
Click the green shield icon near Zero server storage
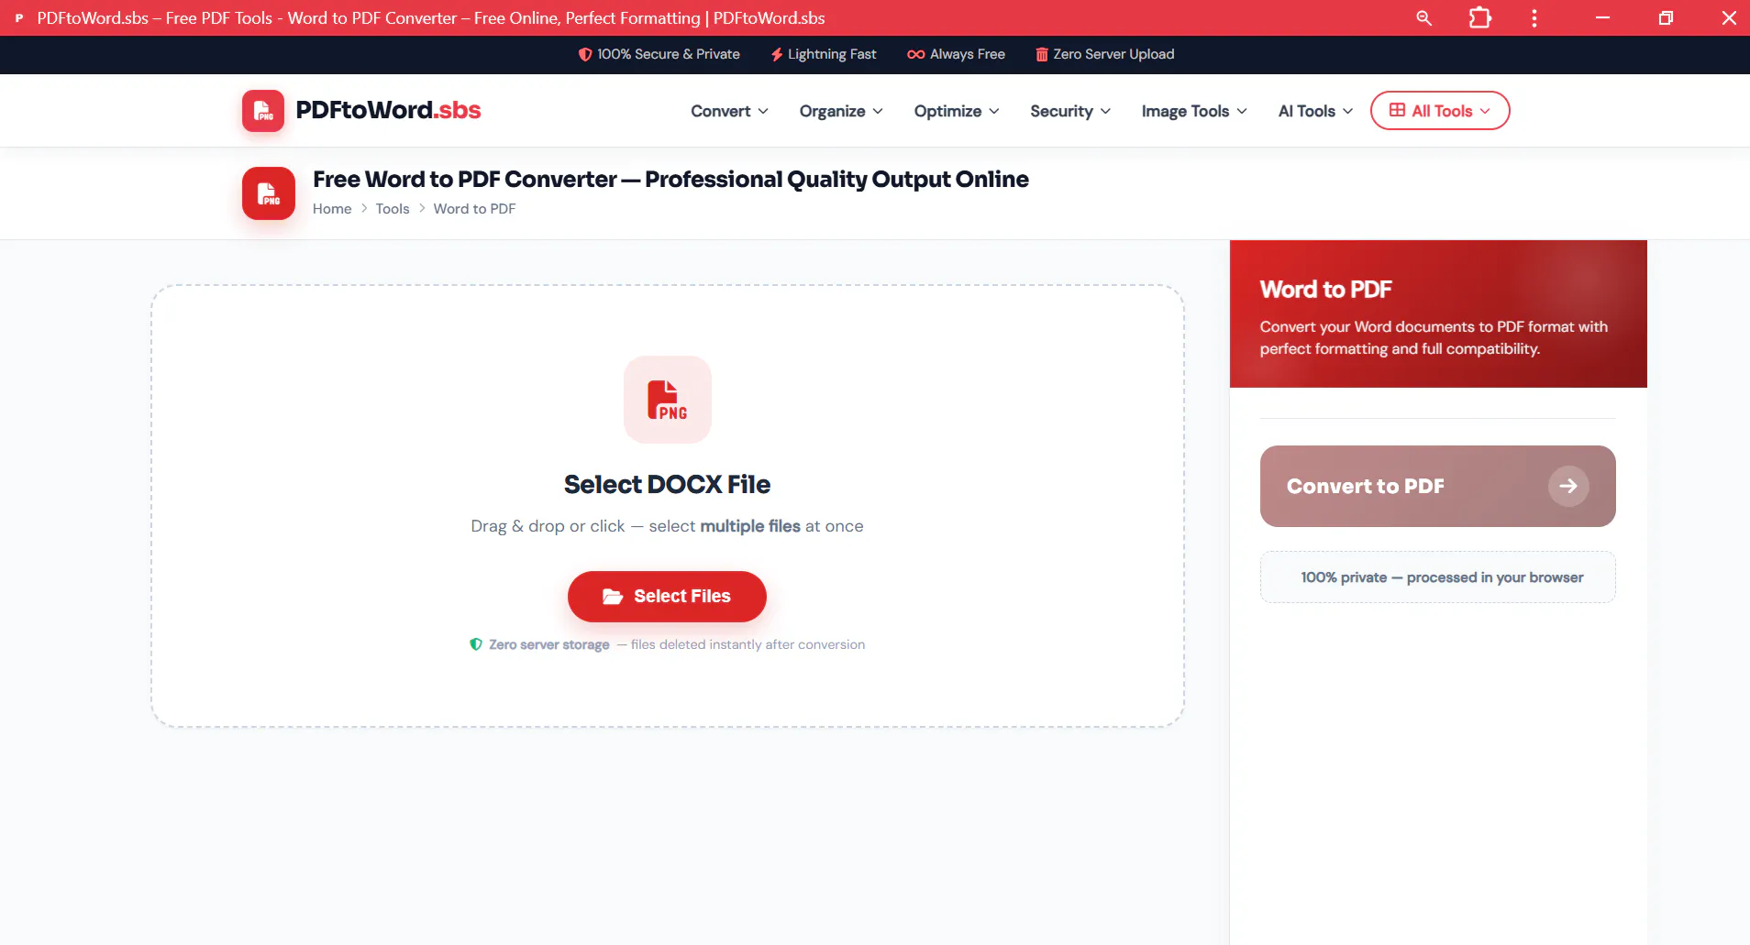point(476,644)
